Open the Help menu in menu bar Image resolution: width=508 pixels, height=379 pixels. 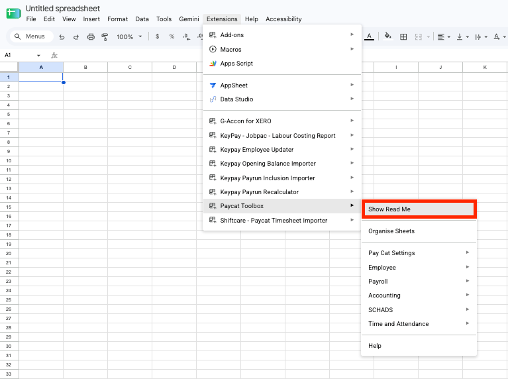click(252, 19)
